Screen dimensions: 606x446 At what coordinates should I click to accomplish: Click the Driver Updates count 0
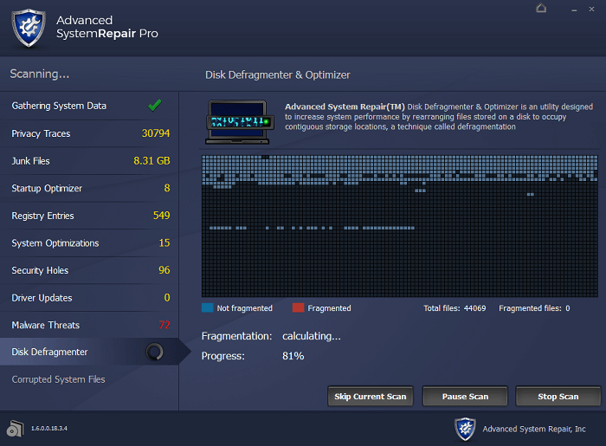coord(167,297)
